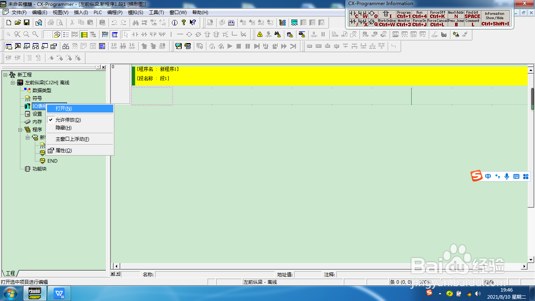Open the 文件(F) menu
535x301 pixels.
(19, 13)
